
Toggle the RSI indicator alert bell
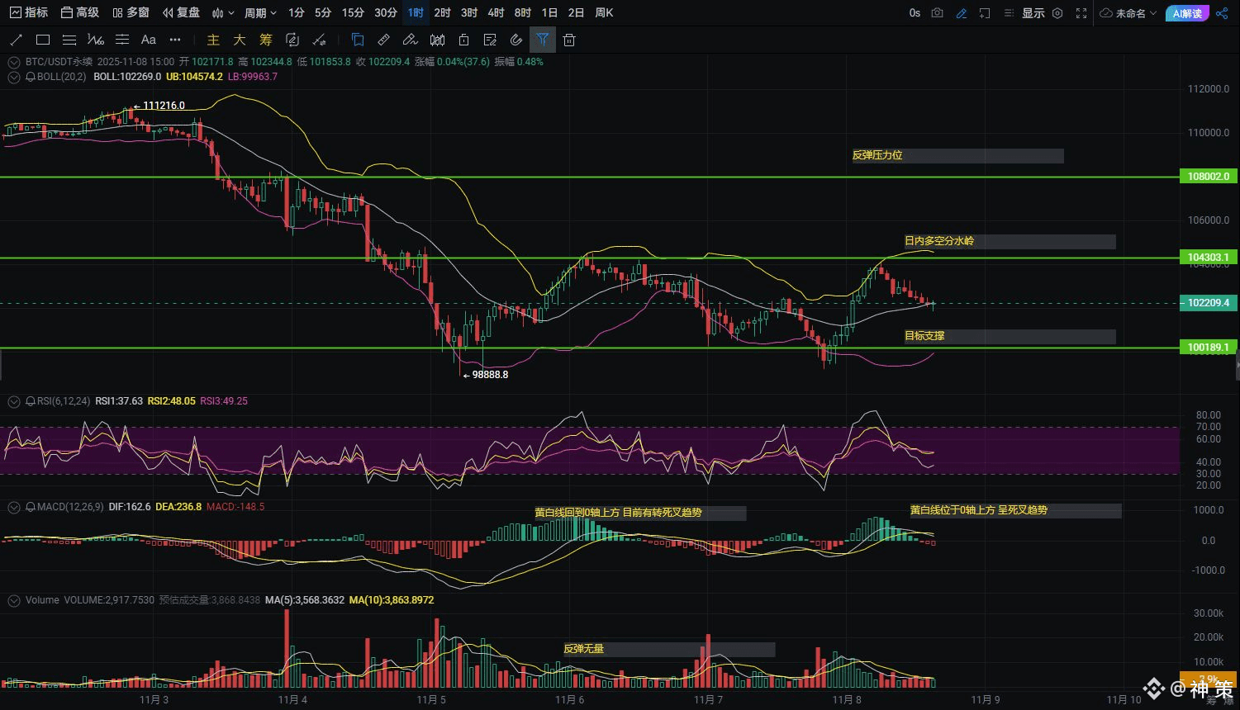(x=31, y=401)
